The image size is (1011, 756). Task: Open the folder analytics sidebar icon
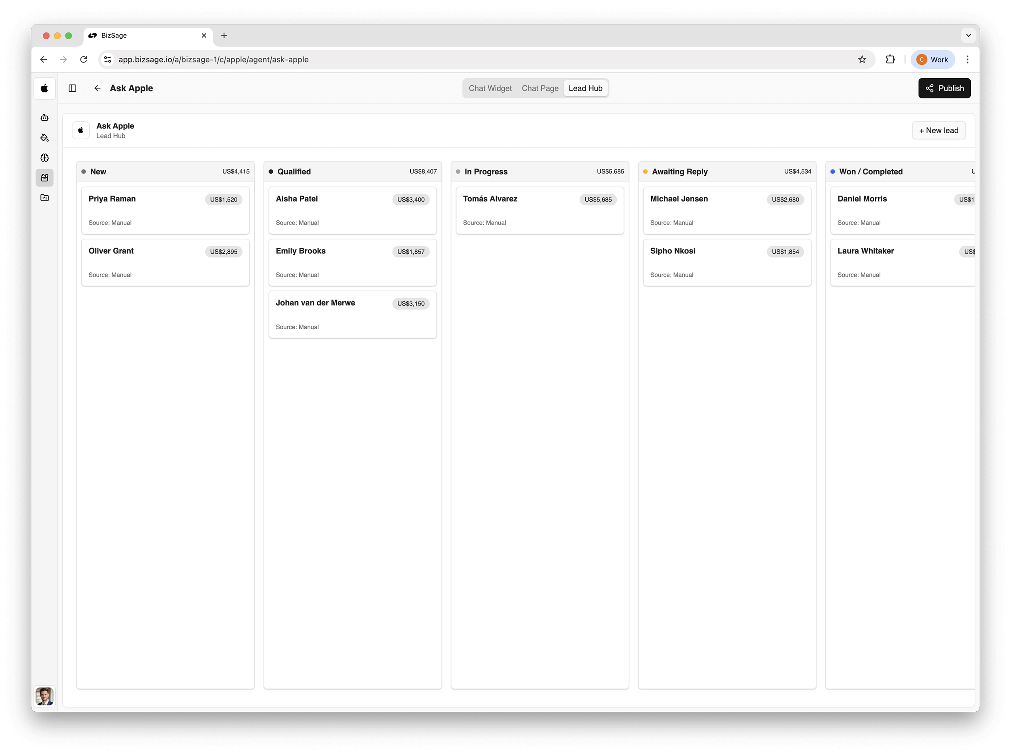point(44,198)
